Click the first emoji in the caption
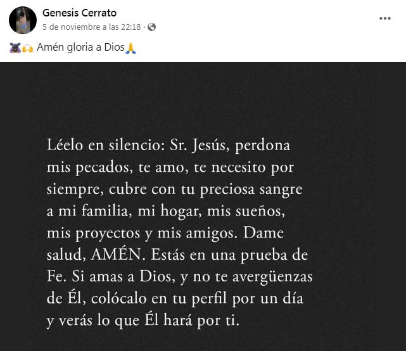Image resolution: width=406 pixels, height=351 pixels. [x=16, y=48]
